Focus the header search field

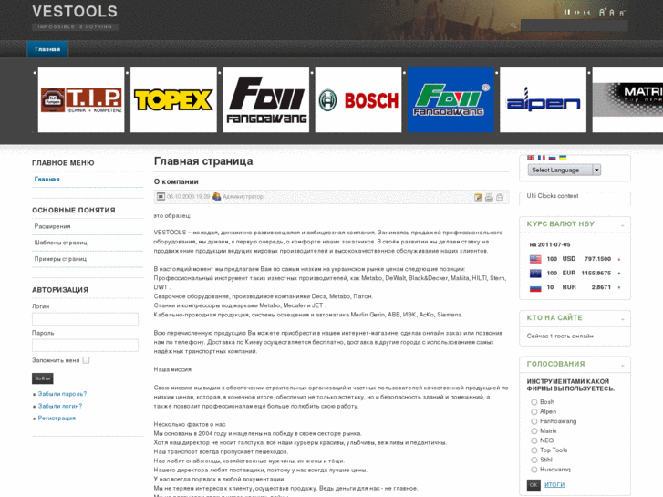575,26
